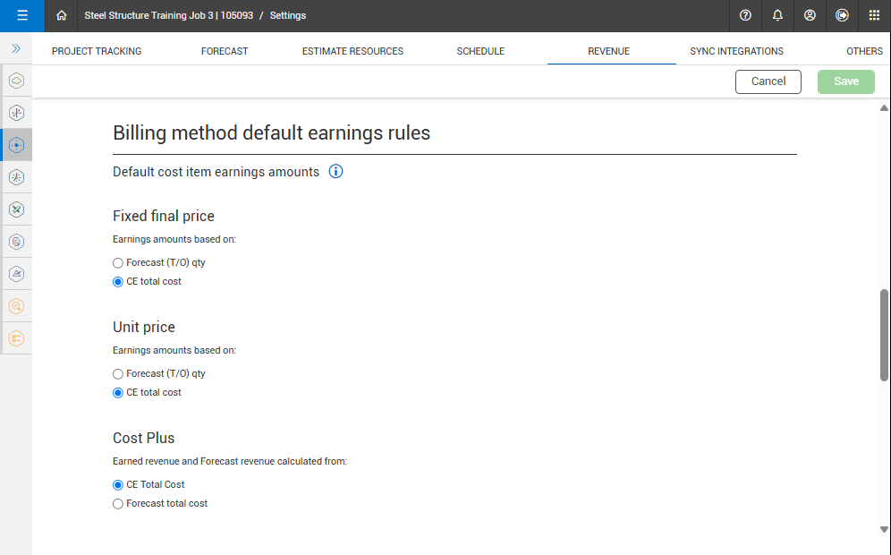This screenshot has height=555, width=891.
Task: Select Forecast (T/O) qty under Fixed final price
Action: point(118,263)
